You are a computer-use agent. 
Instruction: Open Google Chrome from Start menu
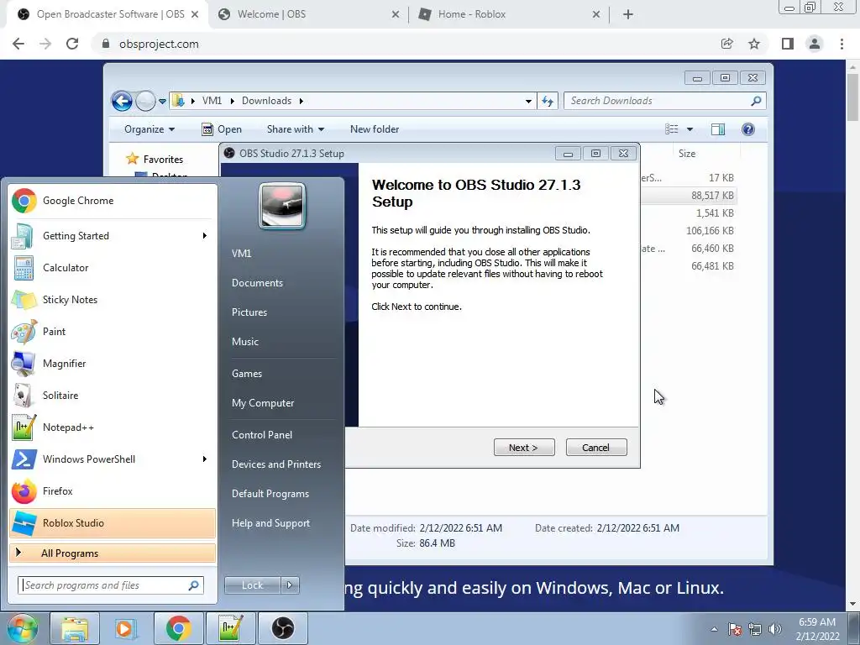point(113,201)
